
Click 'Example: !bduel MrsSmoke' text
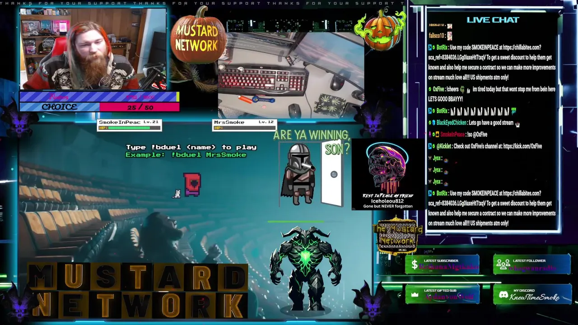click(x=186, y=155)
